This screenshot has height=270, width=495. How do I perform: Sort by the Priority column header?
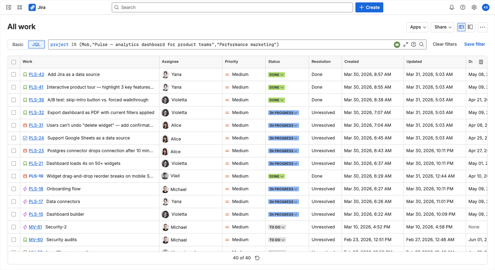pyautogui.click(x=231, y=62)
